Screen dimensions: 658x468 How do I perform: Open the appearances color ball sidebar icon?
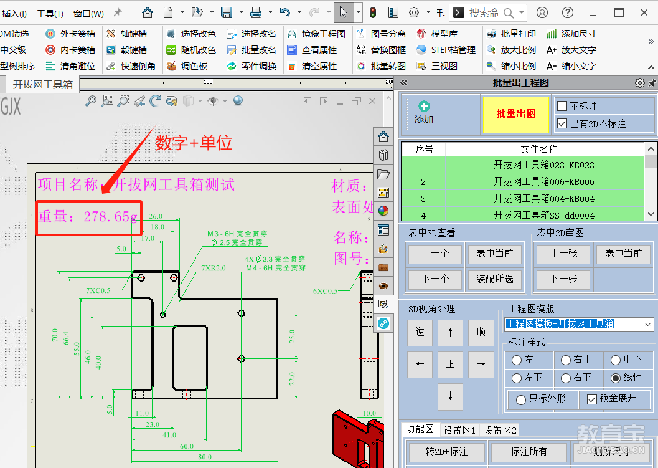(x=383, y=211)
